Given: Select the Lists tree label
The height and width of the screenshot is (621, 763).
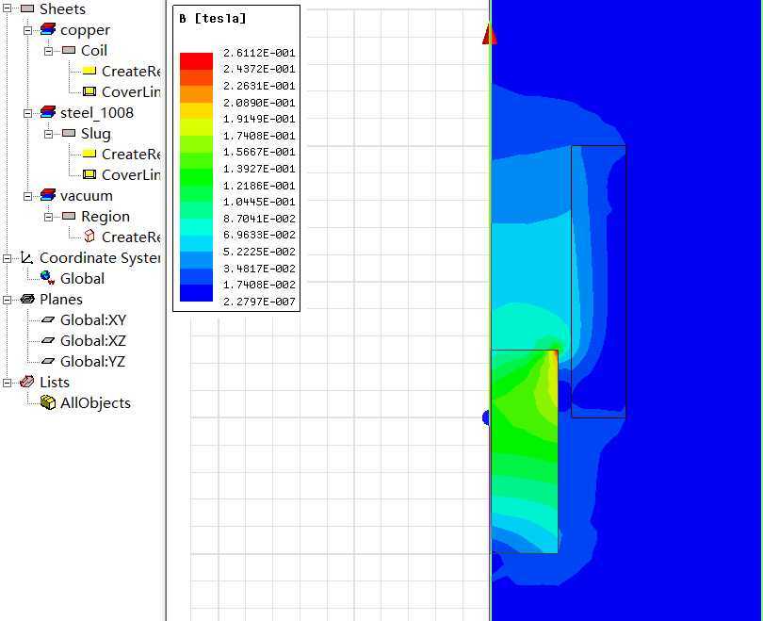Looking at the screenshot, I should [55, 382].
